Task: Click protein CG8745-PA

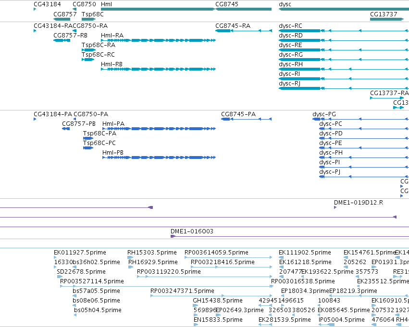Action: pos(246,119)
